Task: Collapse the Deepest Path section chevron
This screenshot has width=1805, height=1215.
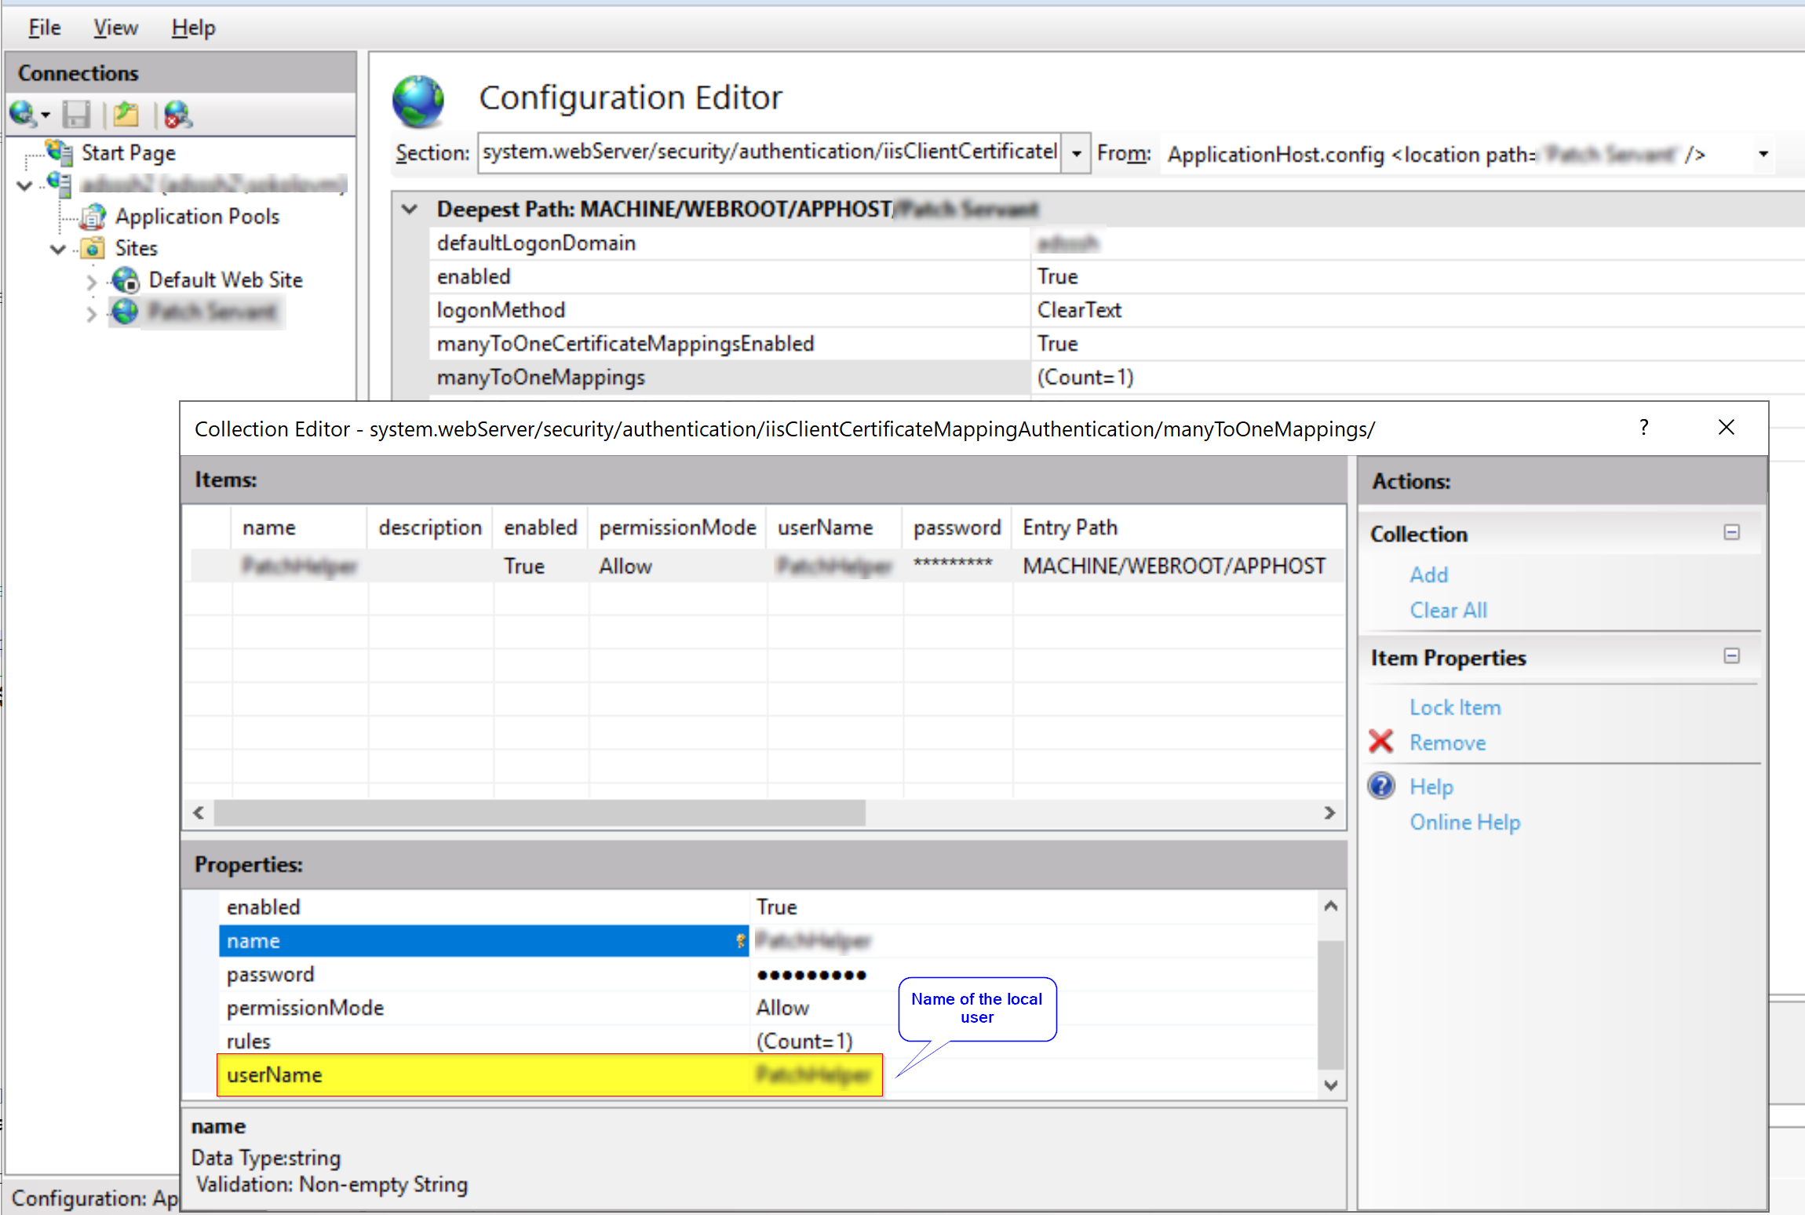Action: coord(410,208)
